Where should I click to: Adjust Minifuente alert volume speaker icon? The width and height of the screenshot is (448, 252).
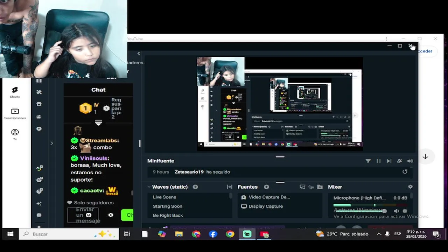pyautogui.click(x=410, y=161)
